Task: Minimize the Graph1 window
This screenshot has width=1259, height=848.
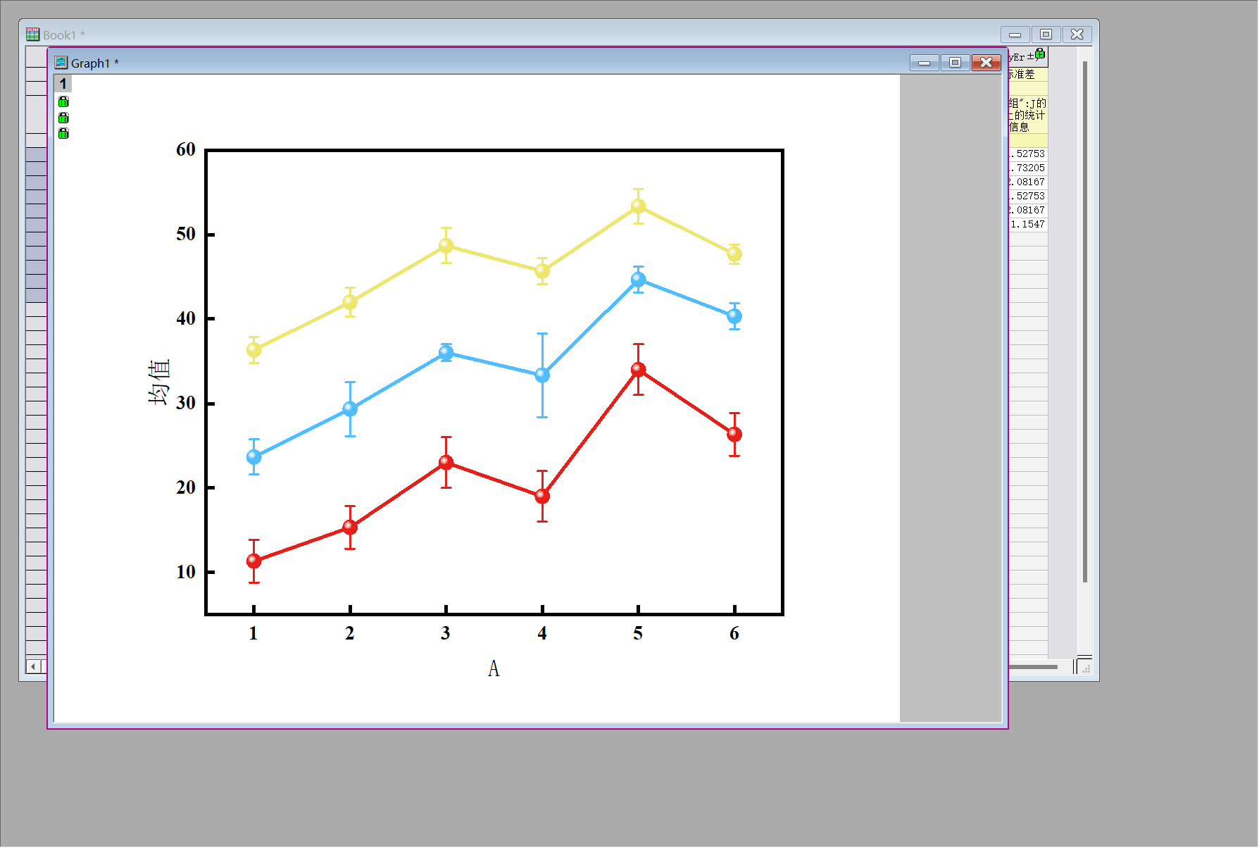Action: pyautogui.click(x=925, y=63)
